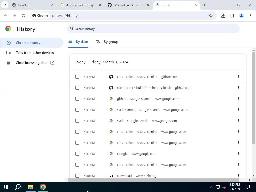Show hidden system tray icons
The height and width of the screenshot is (192, 256).
coord(211,187)
